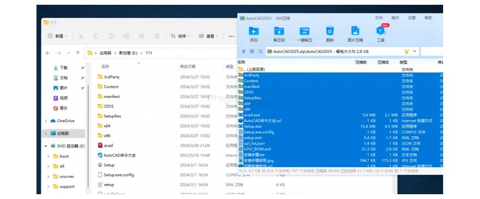Screen dimensions: 480x199
Task: Sort 360压缩 list by 压缩后 column
Action: coord(383,62)
